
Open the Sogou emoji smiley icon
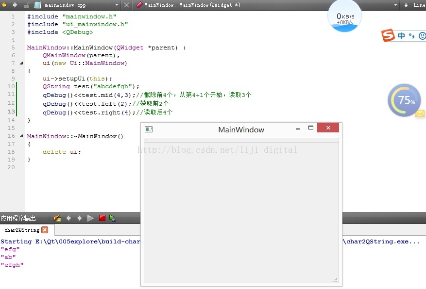click(x=422, y=36)
